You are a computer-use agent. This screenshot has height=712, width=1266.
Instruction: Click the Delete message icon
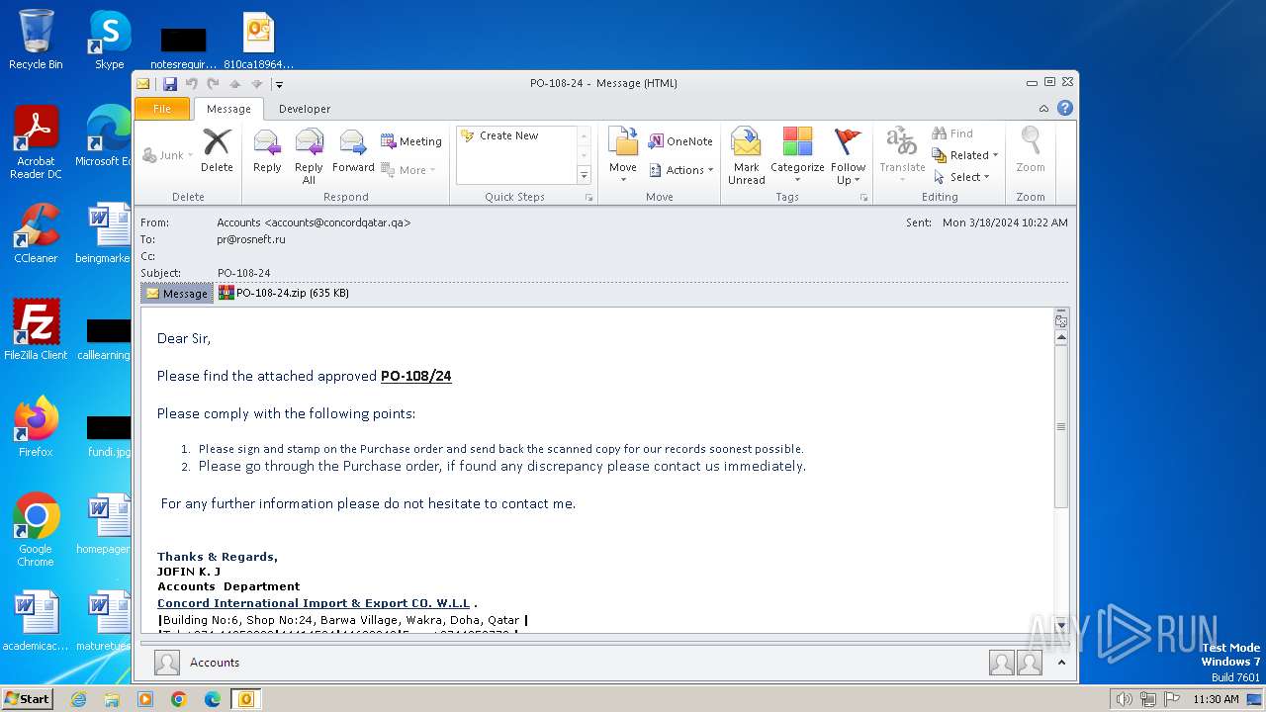click(217, 151)
